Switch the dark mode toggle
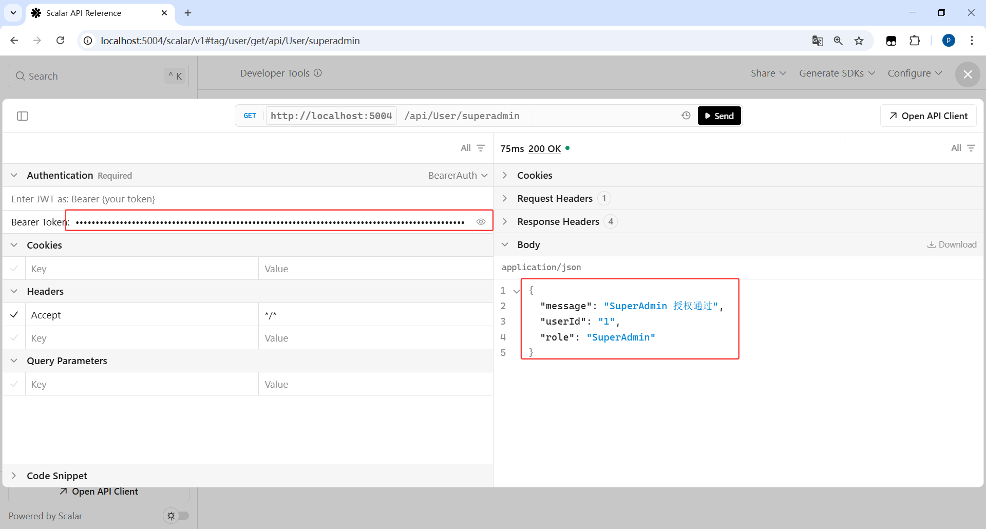 pos(176,516)
